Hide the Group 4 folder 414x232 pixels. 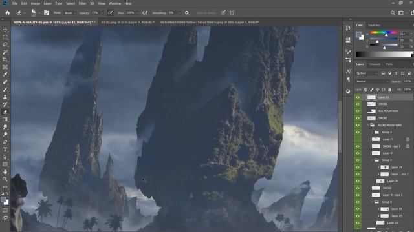[x=358, y=160]
